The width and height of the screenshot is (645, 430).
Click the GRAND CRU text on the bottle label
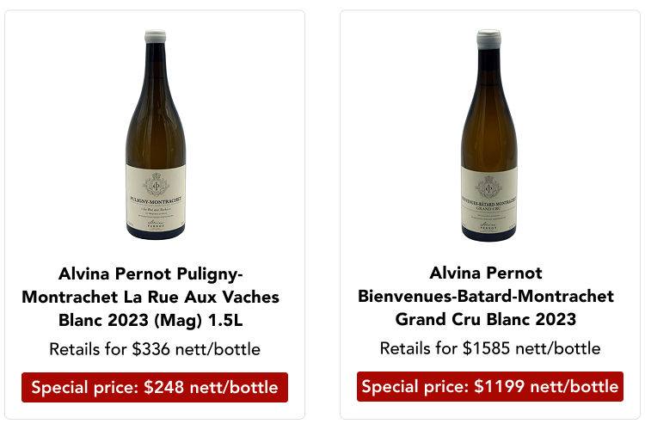(x=488, y=206)
